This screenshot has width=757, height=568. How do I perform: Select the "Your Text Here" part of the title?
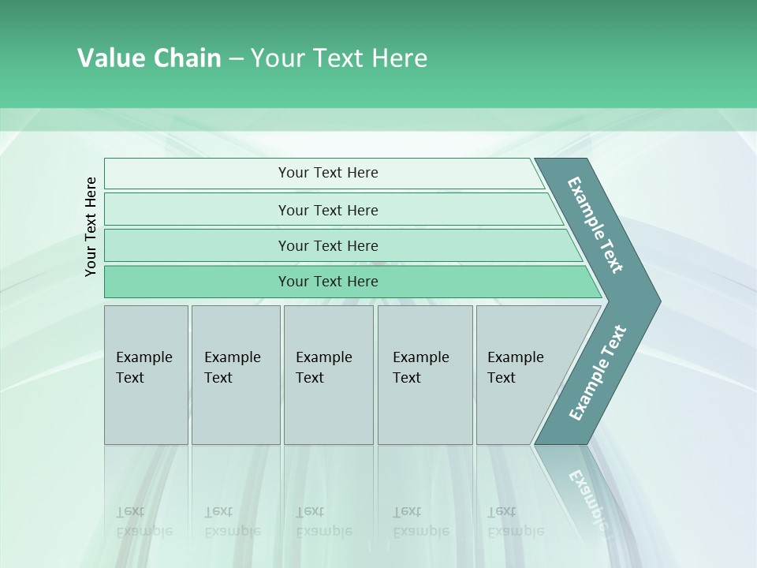coord(339,58)
